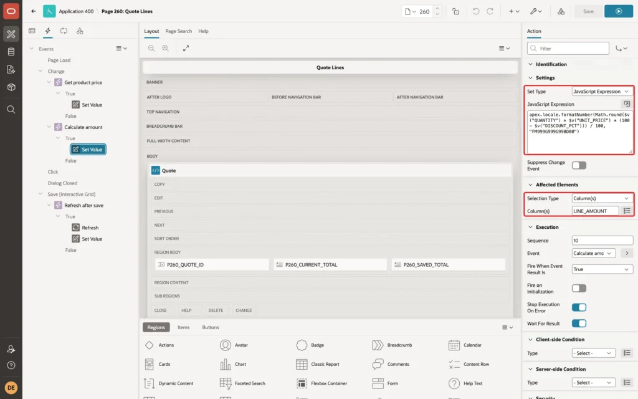Increment the page number stepper up
This screenshot has height=399, width=638.
tap(437, 8)
